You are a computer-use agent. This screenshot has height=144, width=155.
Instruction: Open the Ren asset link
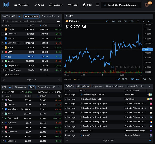coord(9,57)
